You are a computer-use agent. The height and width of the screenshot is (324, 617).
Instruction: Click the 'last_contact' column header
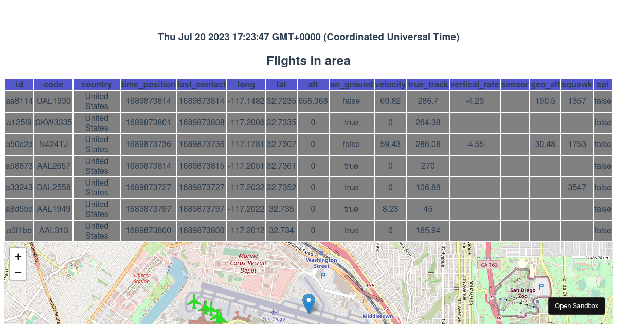(x=202, y=84)
